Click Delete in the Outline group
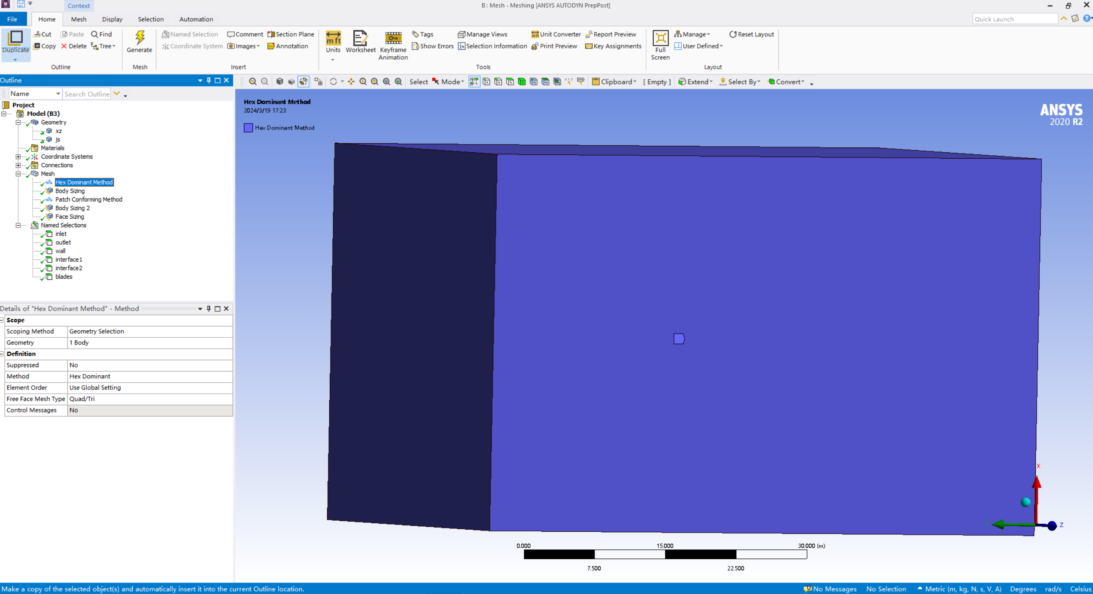Image resolution: width=1093 pixels, height=594 pixels. (x=73, y=46)
